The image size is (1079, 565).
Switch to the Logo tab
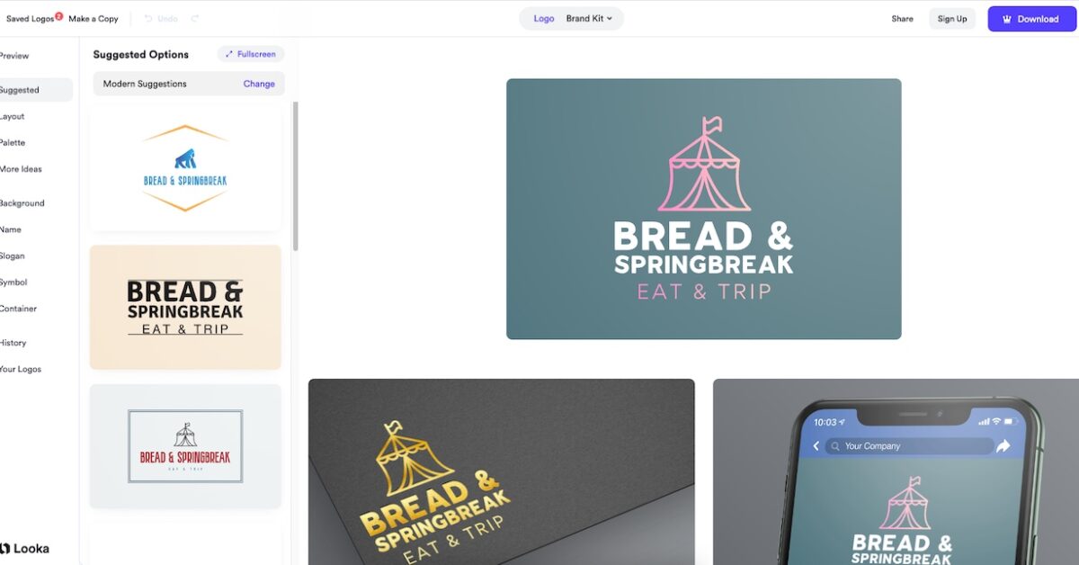(x=544, y=19)
